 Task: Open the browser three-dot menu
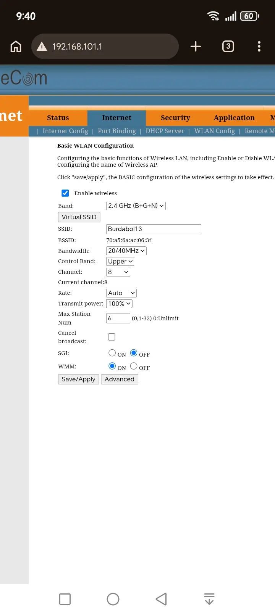[x=259, y=47]
